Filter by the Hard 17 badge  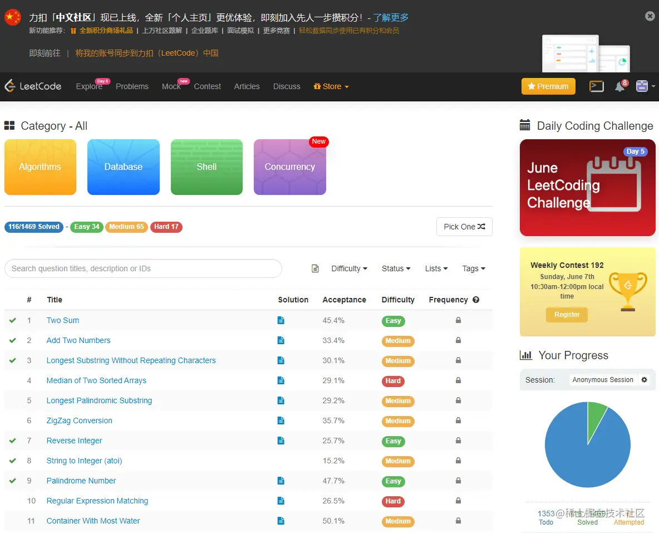click(166, 227)
